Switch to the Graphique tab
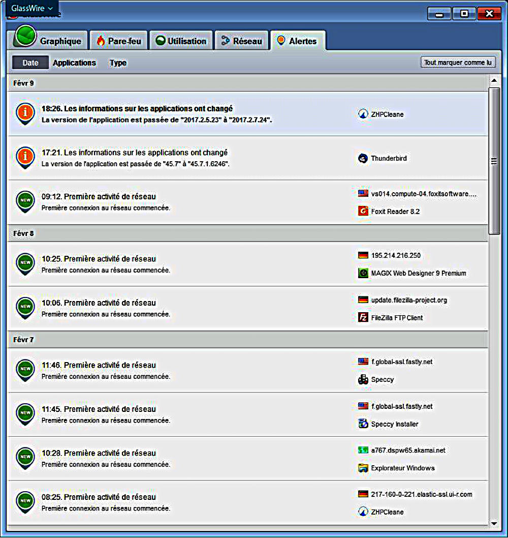The image size is (508, 538). [x=49, y=41]
